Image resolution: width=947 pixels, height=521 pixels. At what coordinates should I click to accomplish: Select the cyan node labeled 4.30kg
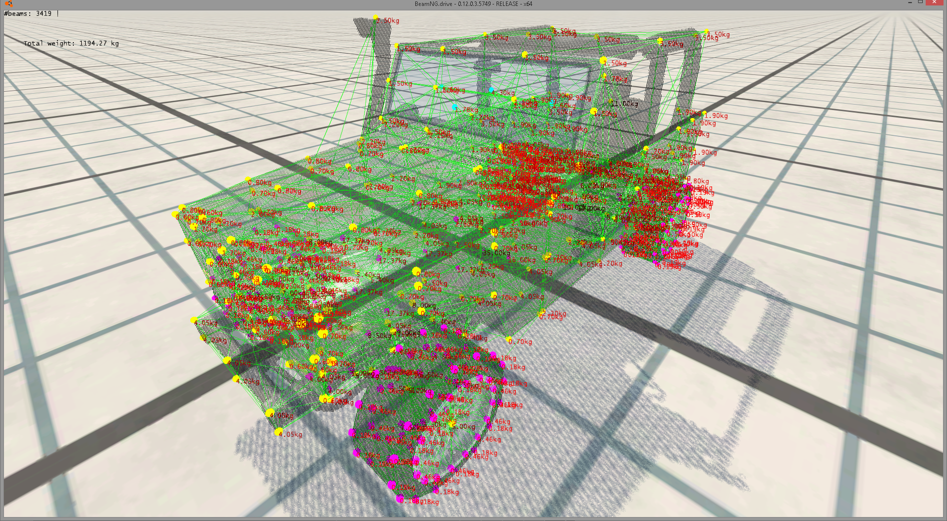click(x=492, y=91)
